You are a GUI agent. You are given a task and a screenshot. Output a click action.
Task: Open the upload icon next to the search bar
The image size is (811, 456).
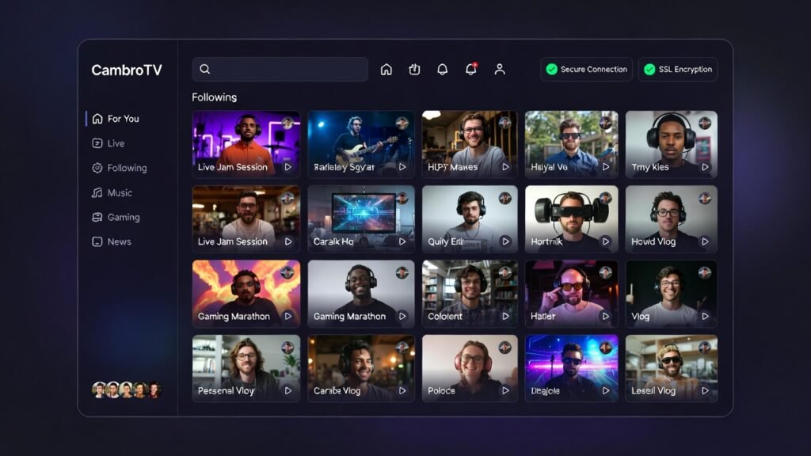tap(414, 70)
